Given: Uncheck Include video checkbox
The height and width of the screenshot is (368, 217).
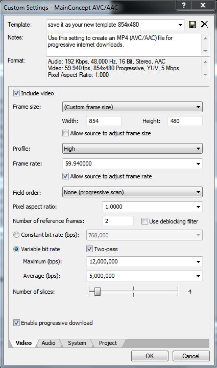Looking at the screenshot, I should pyautogui.click(x=16, y=93).
